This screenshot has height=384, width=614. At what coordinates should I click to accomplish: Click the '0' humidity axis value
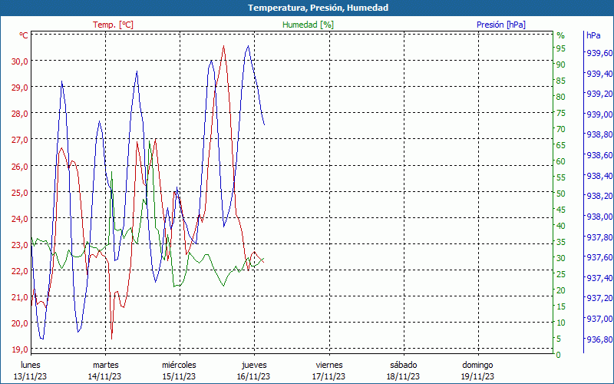(559, 355)
